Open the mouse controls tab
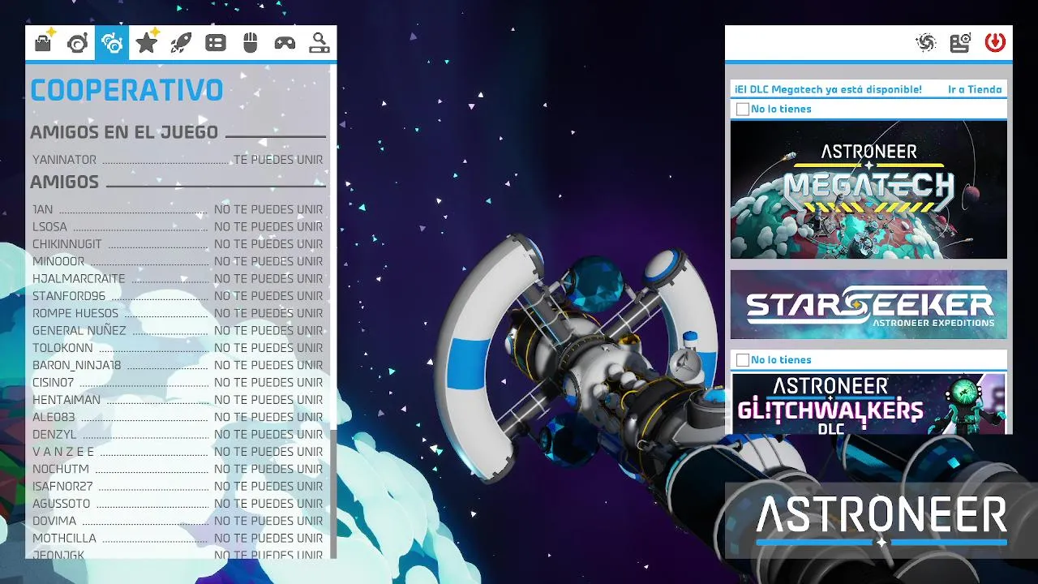The height and width of the screenshot is (584, 1038). click(x=251, y=43)
